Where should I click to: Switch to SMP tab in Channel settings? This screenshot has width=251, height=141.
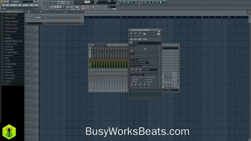tap(131, 39)
